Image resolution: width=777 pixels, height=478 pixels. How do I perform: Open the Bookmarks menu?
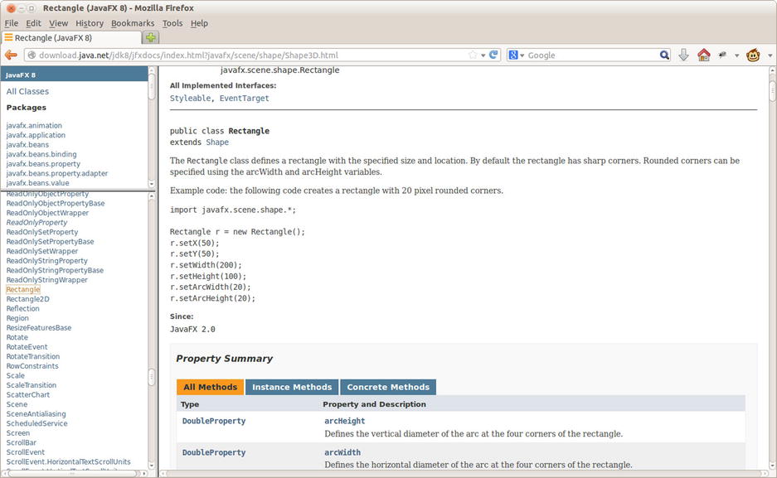click(133, 23)
